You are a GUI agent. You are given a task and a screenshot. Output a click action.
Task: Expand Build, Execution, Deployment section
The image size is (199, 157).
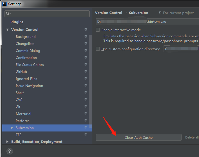coord(8,142)
